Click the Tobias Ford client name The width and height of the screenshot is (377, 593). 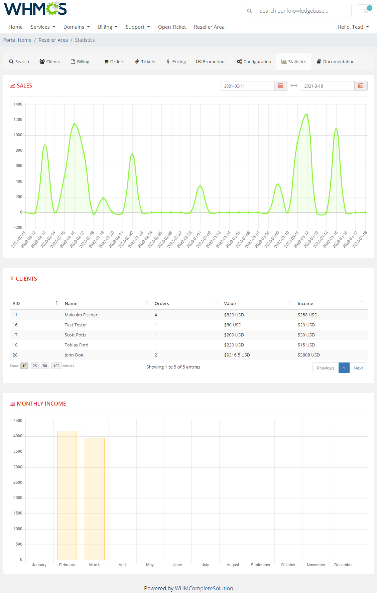point(76,345)
